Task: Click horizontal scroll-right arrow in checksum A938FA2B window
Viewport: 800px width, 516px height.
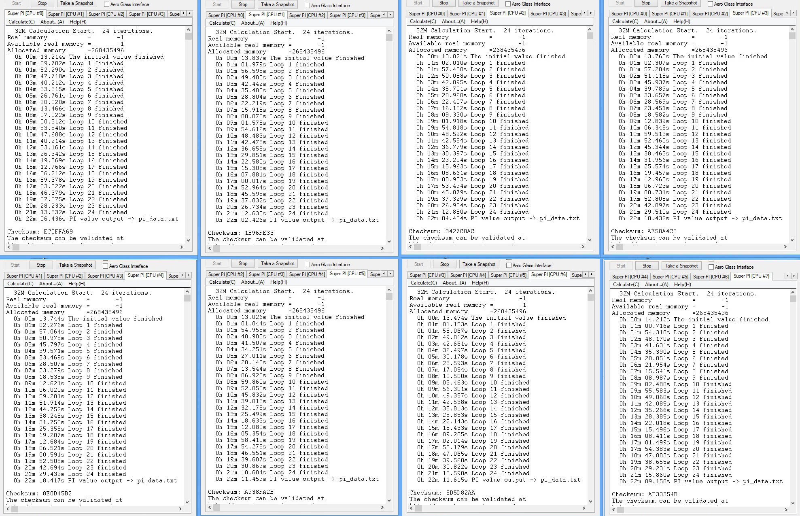Action: point(382,507)
